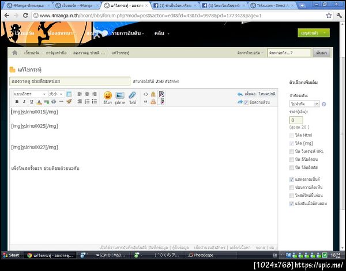This screenshot has height=271, width=346.
Task: Reload the page with the refresh icon
Action: pyautogui.click(x=25, y=15)
